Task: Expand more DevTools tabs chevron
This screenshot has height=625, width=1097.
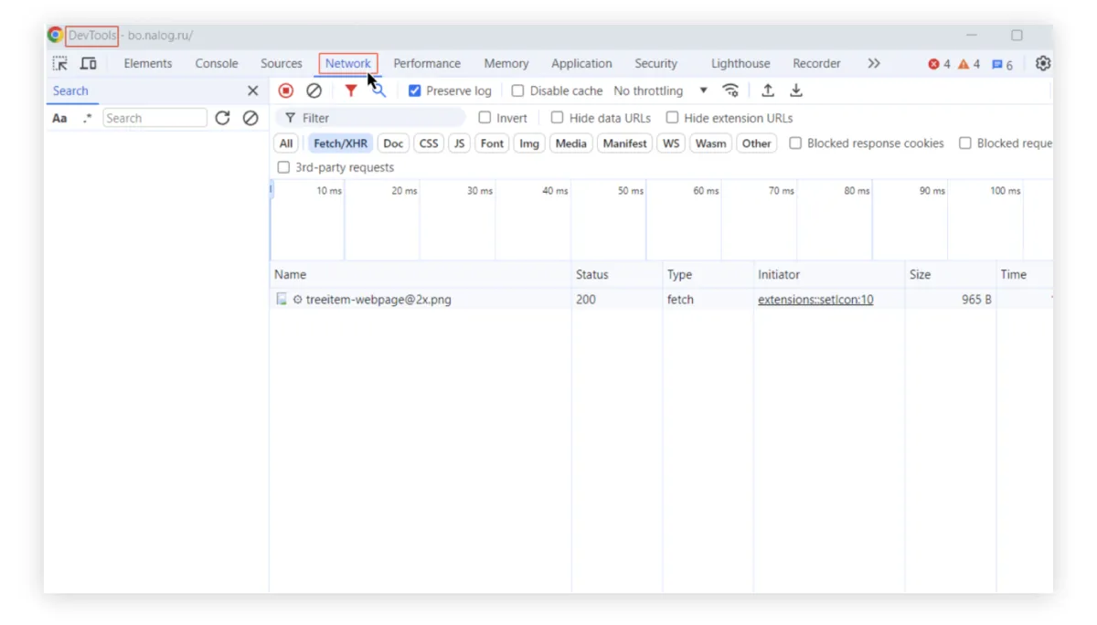Action: pyautogui.click(x=874, y=64)
